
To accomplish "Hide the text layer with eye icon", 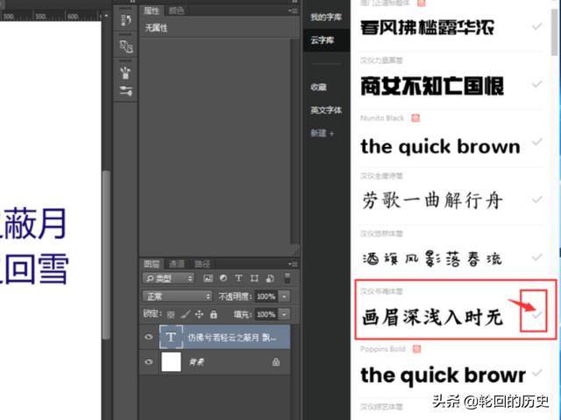I will click(148, 337).
